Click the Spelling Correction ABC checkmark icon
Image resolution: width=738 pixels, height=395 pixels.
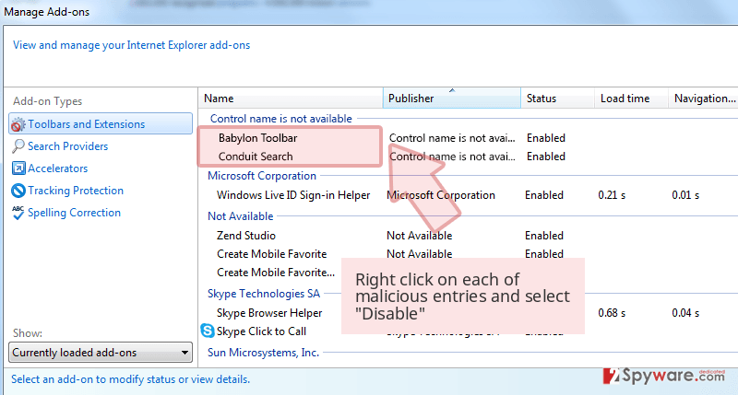tap(18, 213)
